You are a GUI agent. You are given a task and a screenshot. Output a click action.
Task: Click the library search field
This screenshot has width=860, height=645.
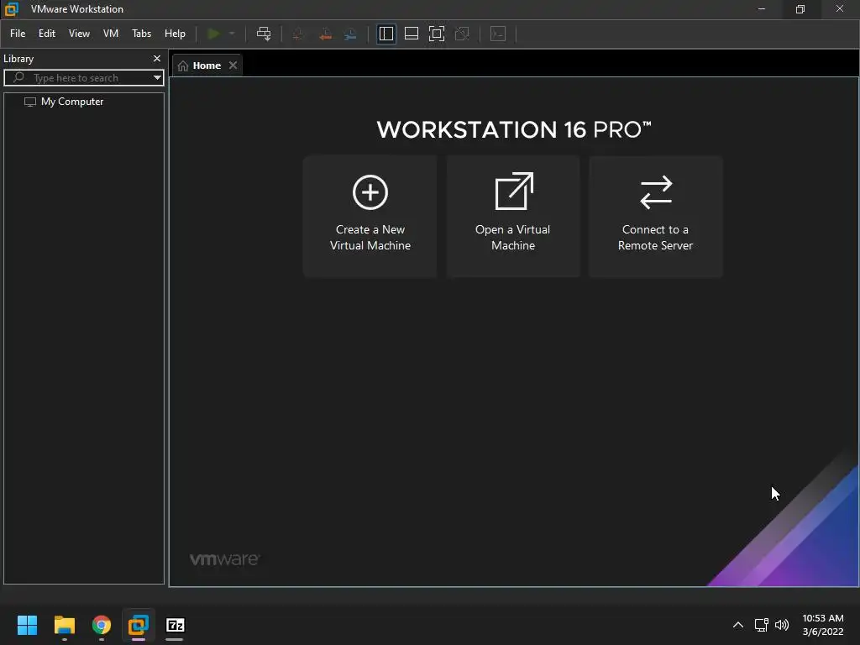[x=83, y=78]
